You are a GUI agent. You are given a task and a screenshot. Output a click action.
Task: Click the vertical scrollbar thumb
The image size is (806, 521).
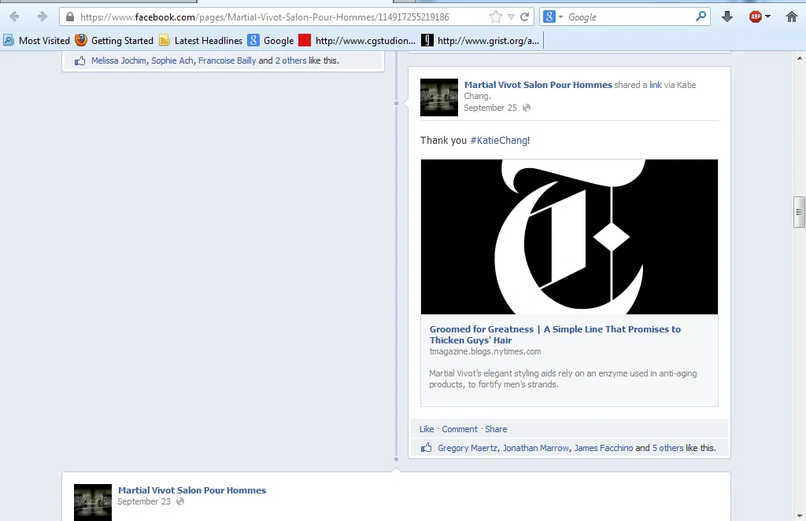coord(799,212)
